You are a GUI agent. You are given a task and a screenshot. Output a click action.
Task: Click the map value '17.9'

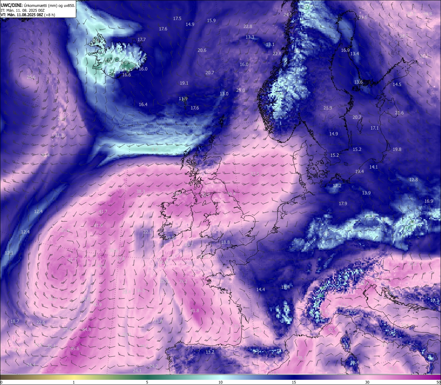[x=343, y=204]
